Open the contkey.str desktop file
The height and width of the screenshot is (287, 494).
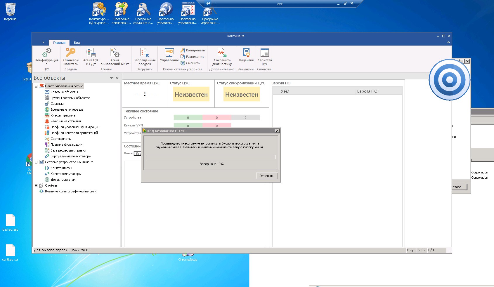[10, 253]
